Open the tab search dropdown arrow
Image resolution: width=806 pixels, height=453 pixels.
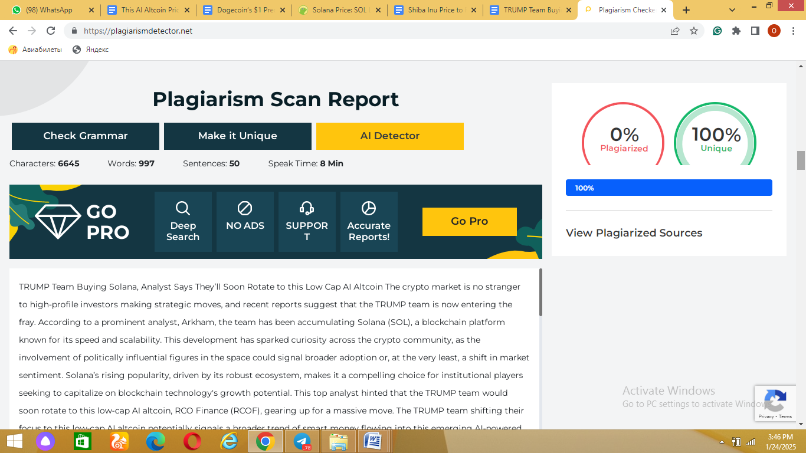click(732, 10)
